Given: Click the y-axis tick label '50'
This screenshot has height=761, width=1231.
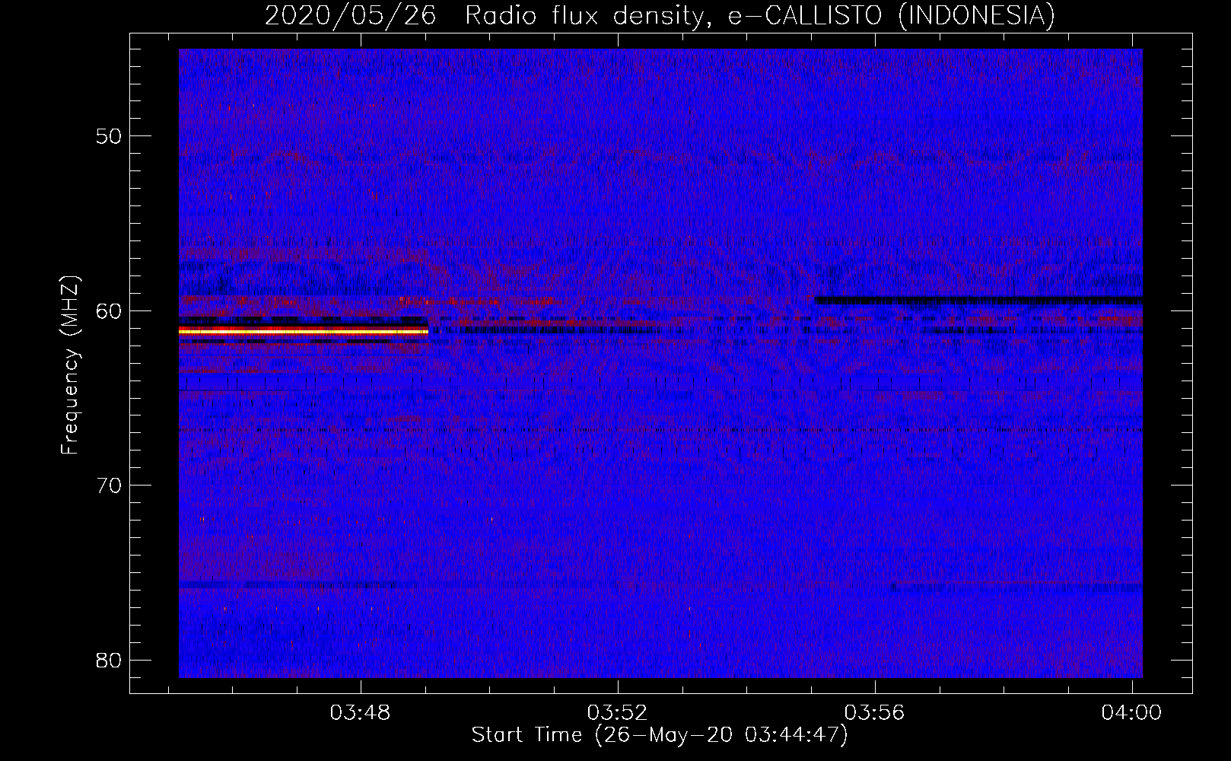Looking at the screenshot, I should click(x=109, y=136).
